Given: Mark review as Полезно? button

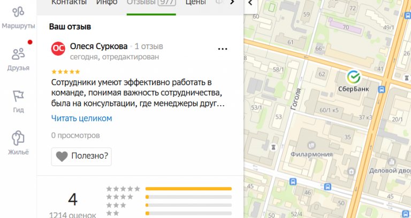Looking at the screenshot, I should [x=81, y=157].
